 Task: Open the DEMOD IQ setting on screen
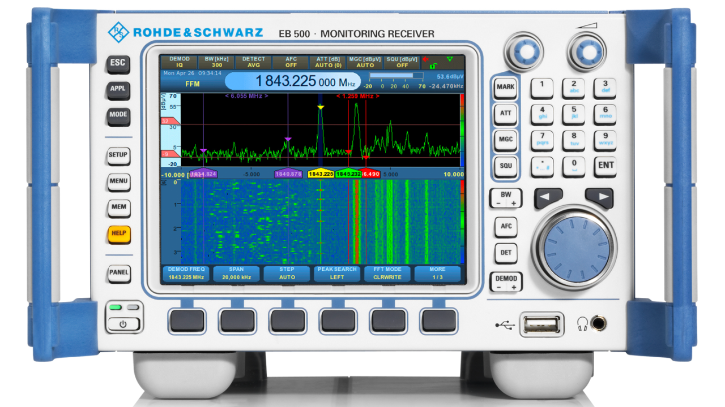pyautogui.click(x=179, y=62)
